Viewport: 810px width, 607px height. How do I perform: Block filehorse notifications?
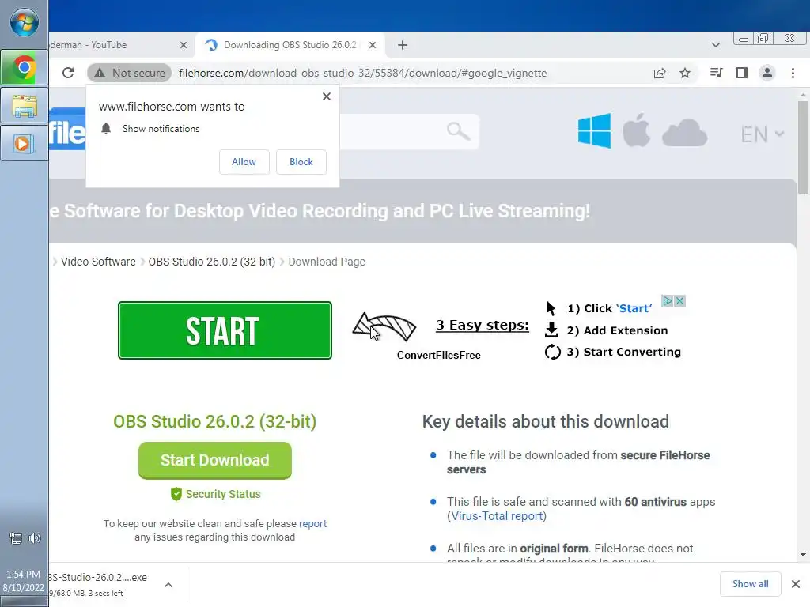301,162
